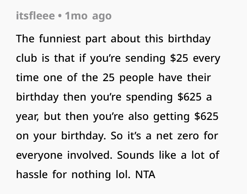
Task: Click the "$625" right after "getting"
Action: pyautogui.click(x=207, y=116)
